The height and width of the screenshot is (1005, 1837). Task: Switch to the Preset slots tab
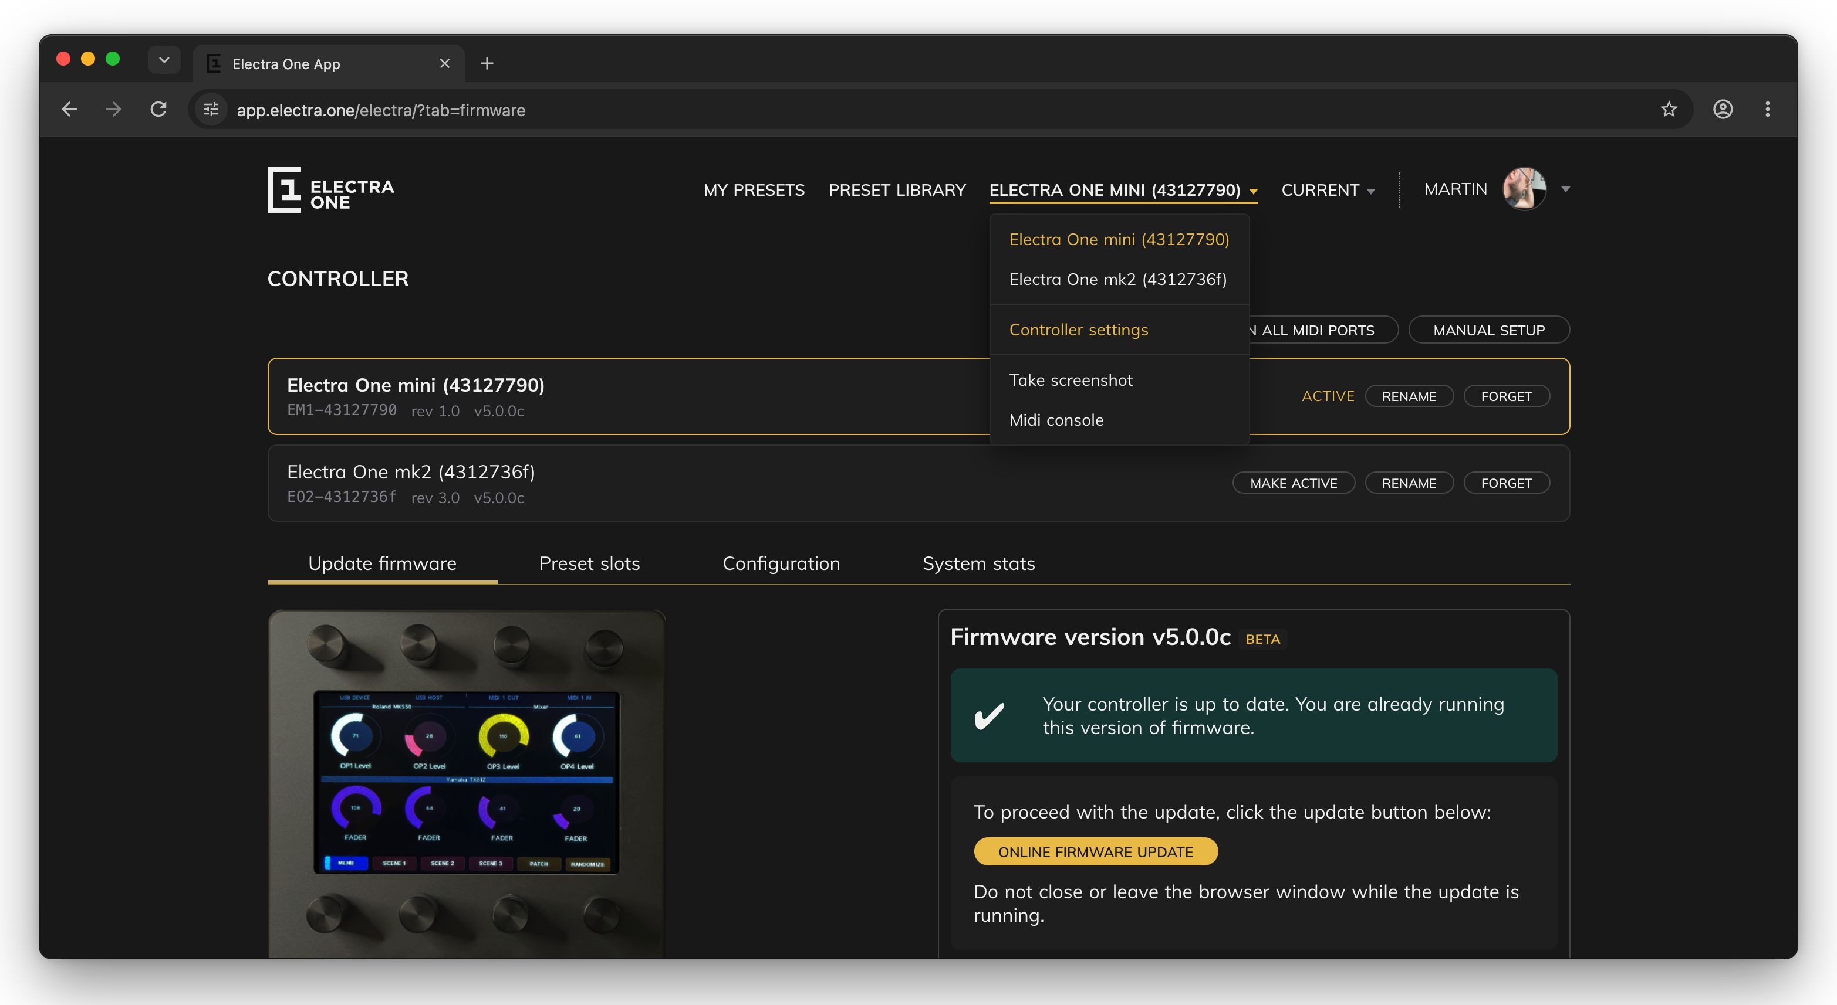click(589, 563)
